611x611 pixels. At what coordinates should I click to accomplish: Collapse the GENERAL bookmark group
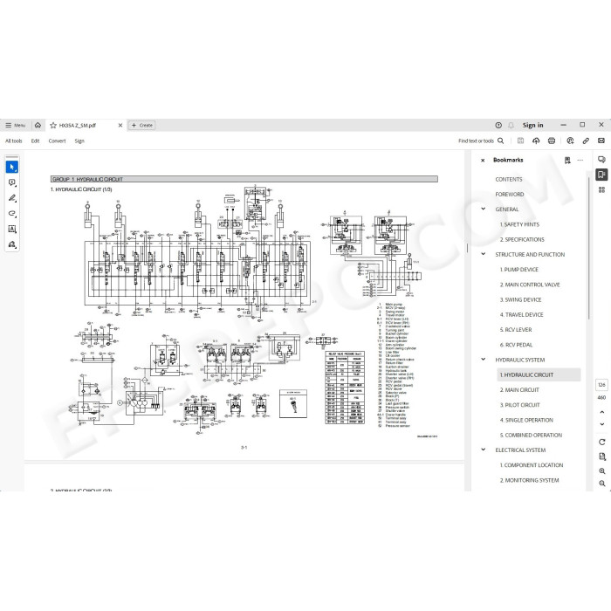click(484, 209)
